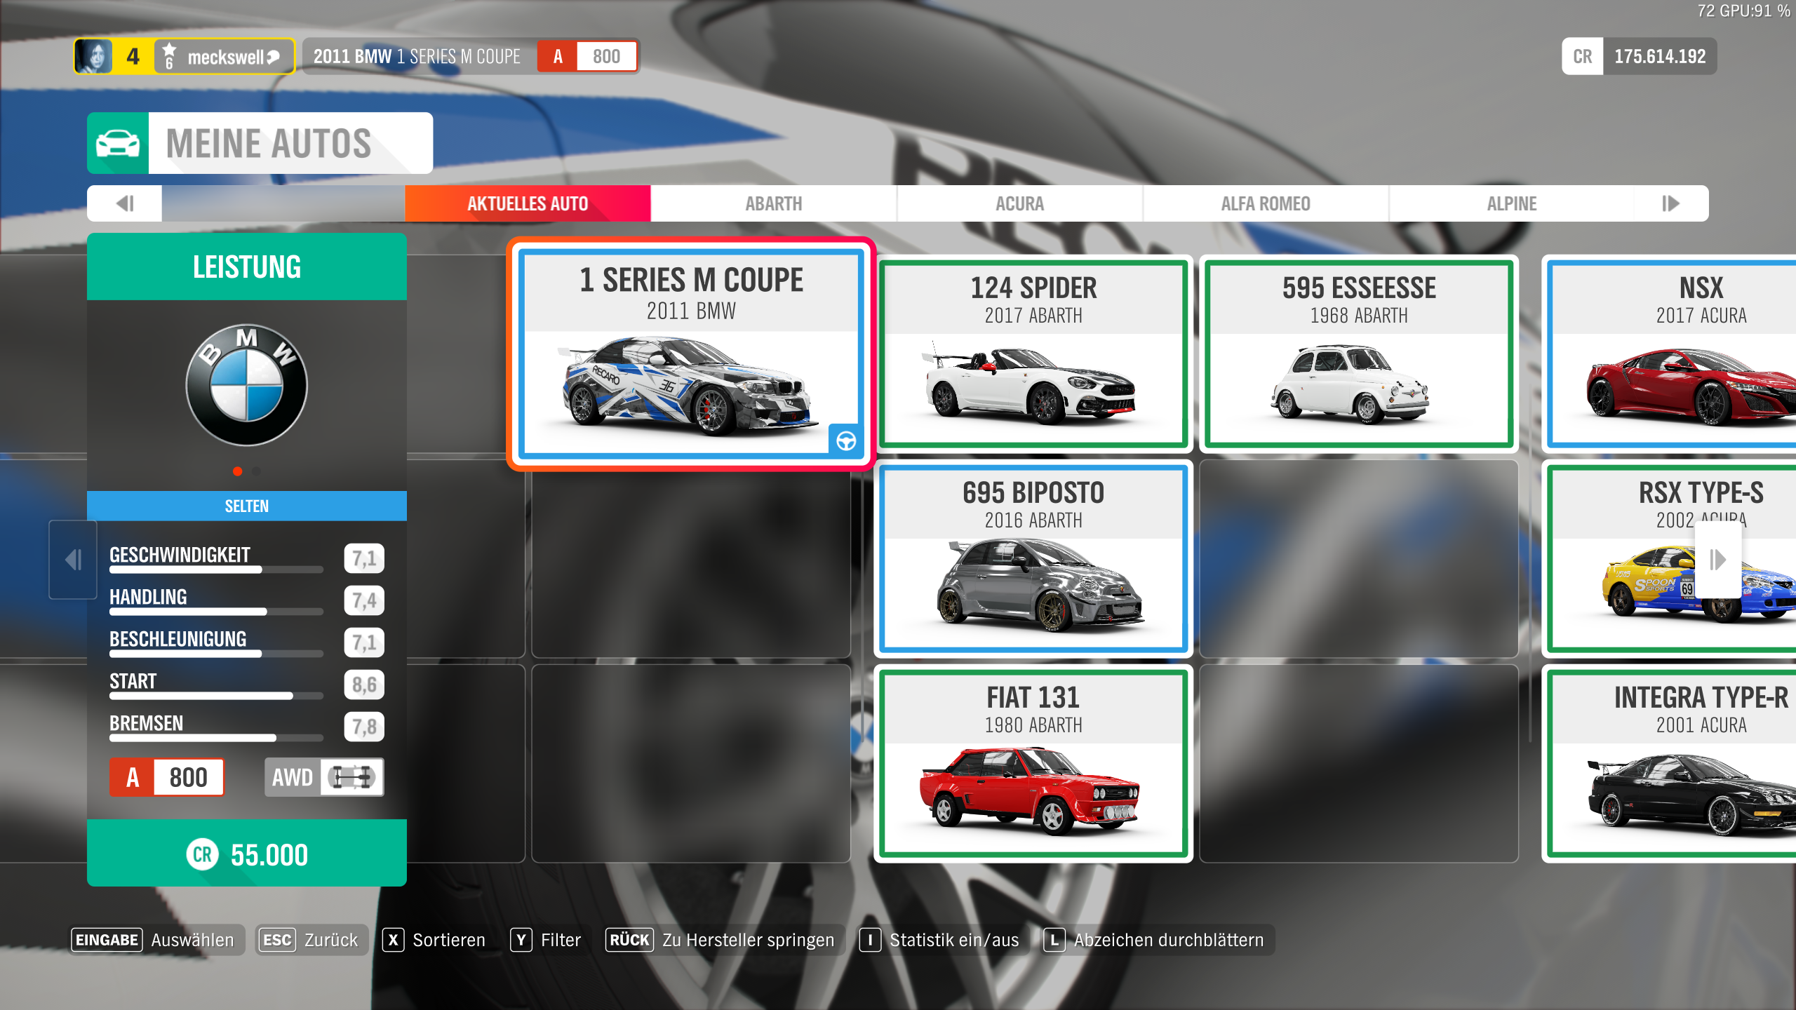Expand previous manufacturers with left tab arrow
The image size is (1796, 1010).
coord(125,203)
